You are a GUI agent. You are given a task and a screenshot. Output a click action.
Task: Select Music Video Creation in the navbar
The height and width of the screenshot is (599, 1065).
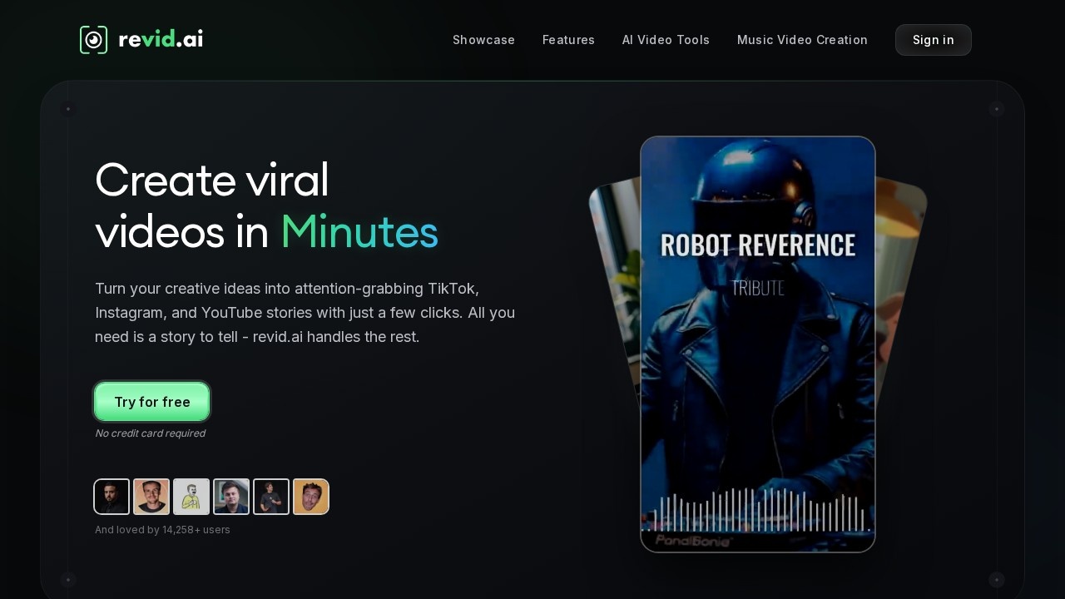(802, 40)
